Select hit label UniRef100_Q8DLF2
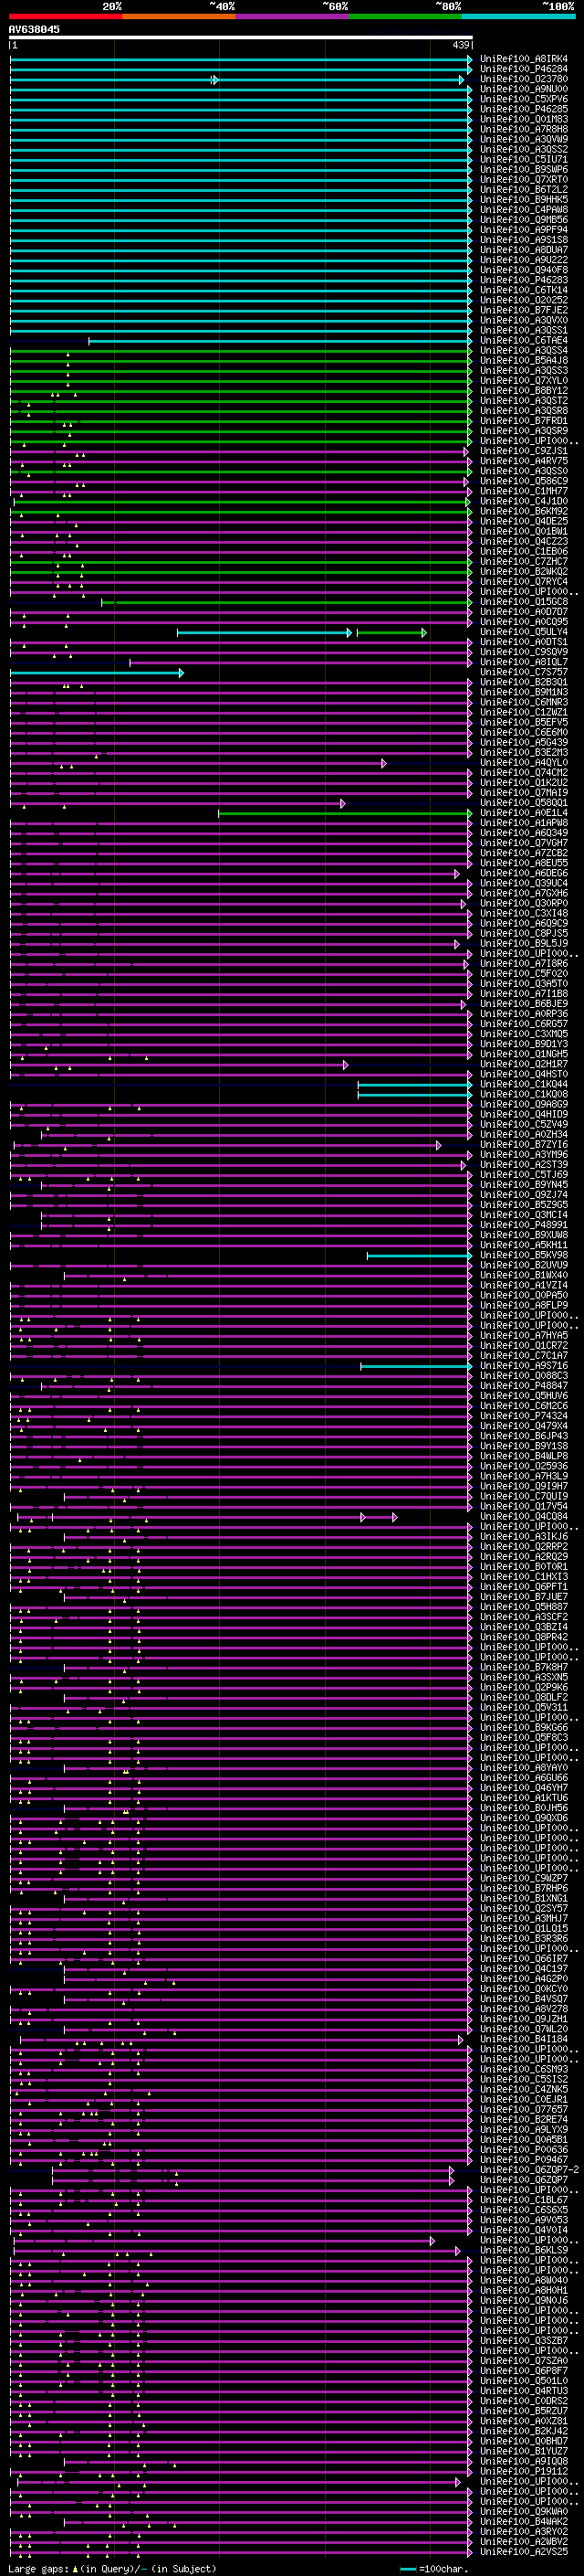 [523, 1698]
